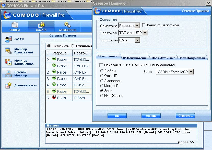
Task: Click the Дополнительно icon in sidebar
Action: point(8,85)
